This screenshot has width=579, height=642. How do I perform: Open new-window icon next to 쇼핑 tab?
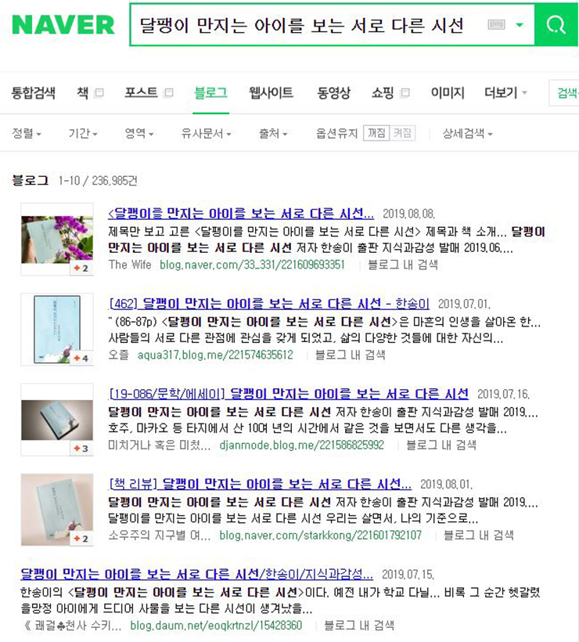405,93
